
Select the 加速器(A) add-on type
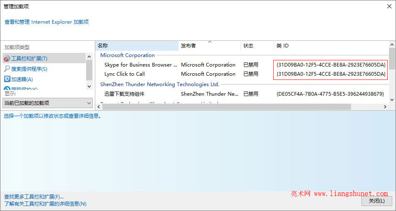pos(18,79)
